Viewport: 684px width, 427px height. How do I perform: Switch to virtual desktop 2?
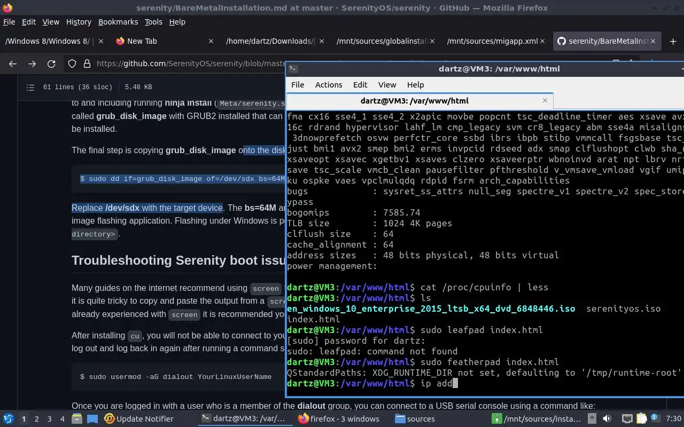(37, 419)
